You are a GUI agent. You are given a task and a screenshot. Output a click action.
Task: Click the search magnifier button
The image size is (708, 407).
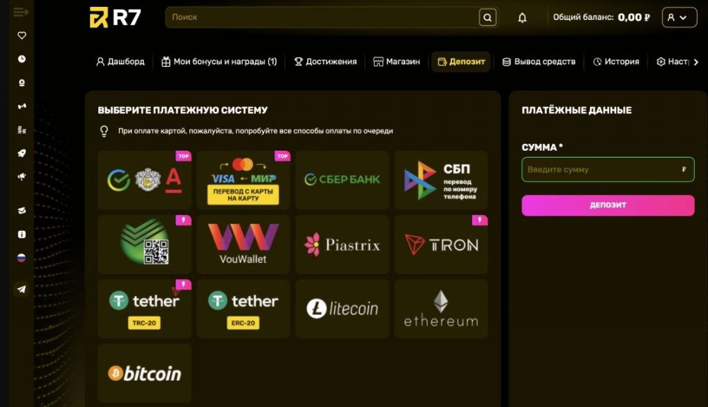click(487, 17)
